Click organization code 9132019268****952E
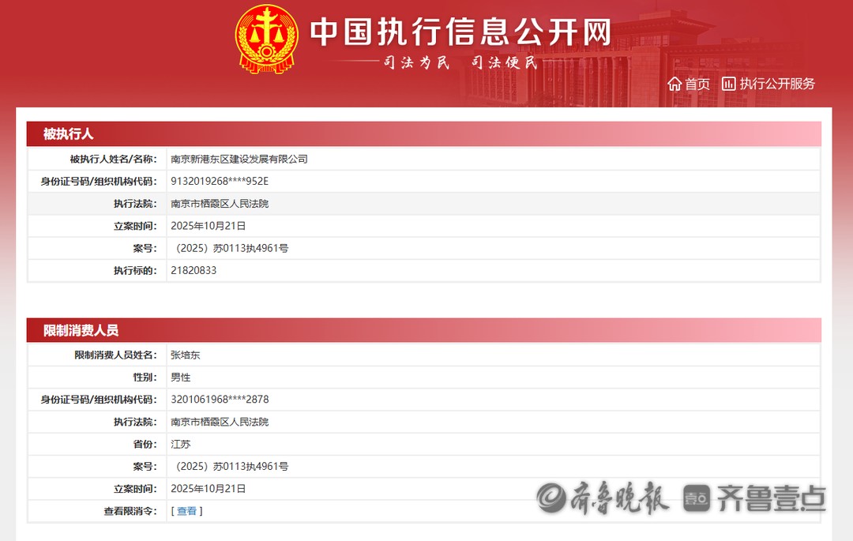Image resolution: width=853 pixels, height=541 pixels. pos(220,181)
